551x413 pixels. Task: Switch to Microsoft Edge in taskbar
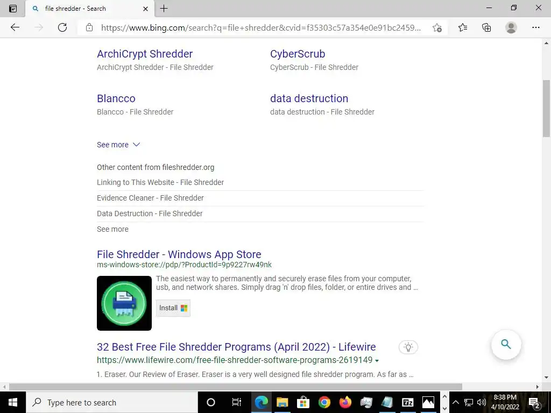pyautogui.click(x=261, y=402)
